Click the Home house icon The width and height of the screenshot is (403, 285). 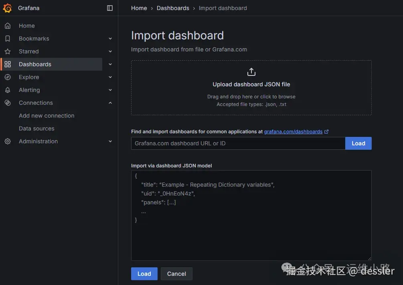click(8, 26)
